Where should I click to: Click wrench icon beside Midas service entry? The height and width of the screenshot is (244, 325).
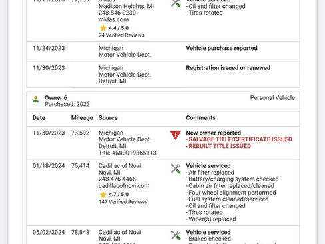click(176, 3)
